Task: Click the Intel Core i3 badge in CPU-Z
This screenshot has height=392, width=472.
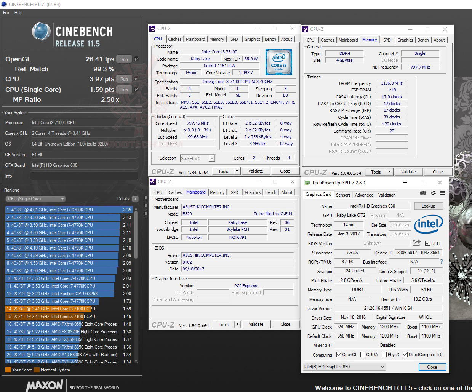Action: click(x=279, y=62)
